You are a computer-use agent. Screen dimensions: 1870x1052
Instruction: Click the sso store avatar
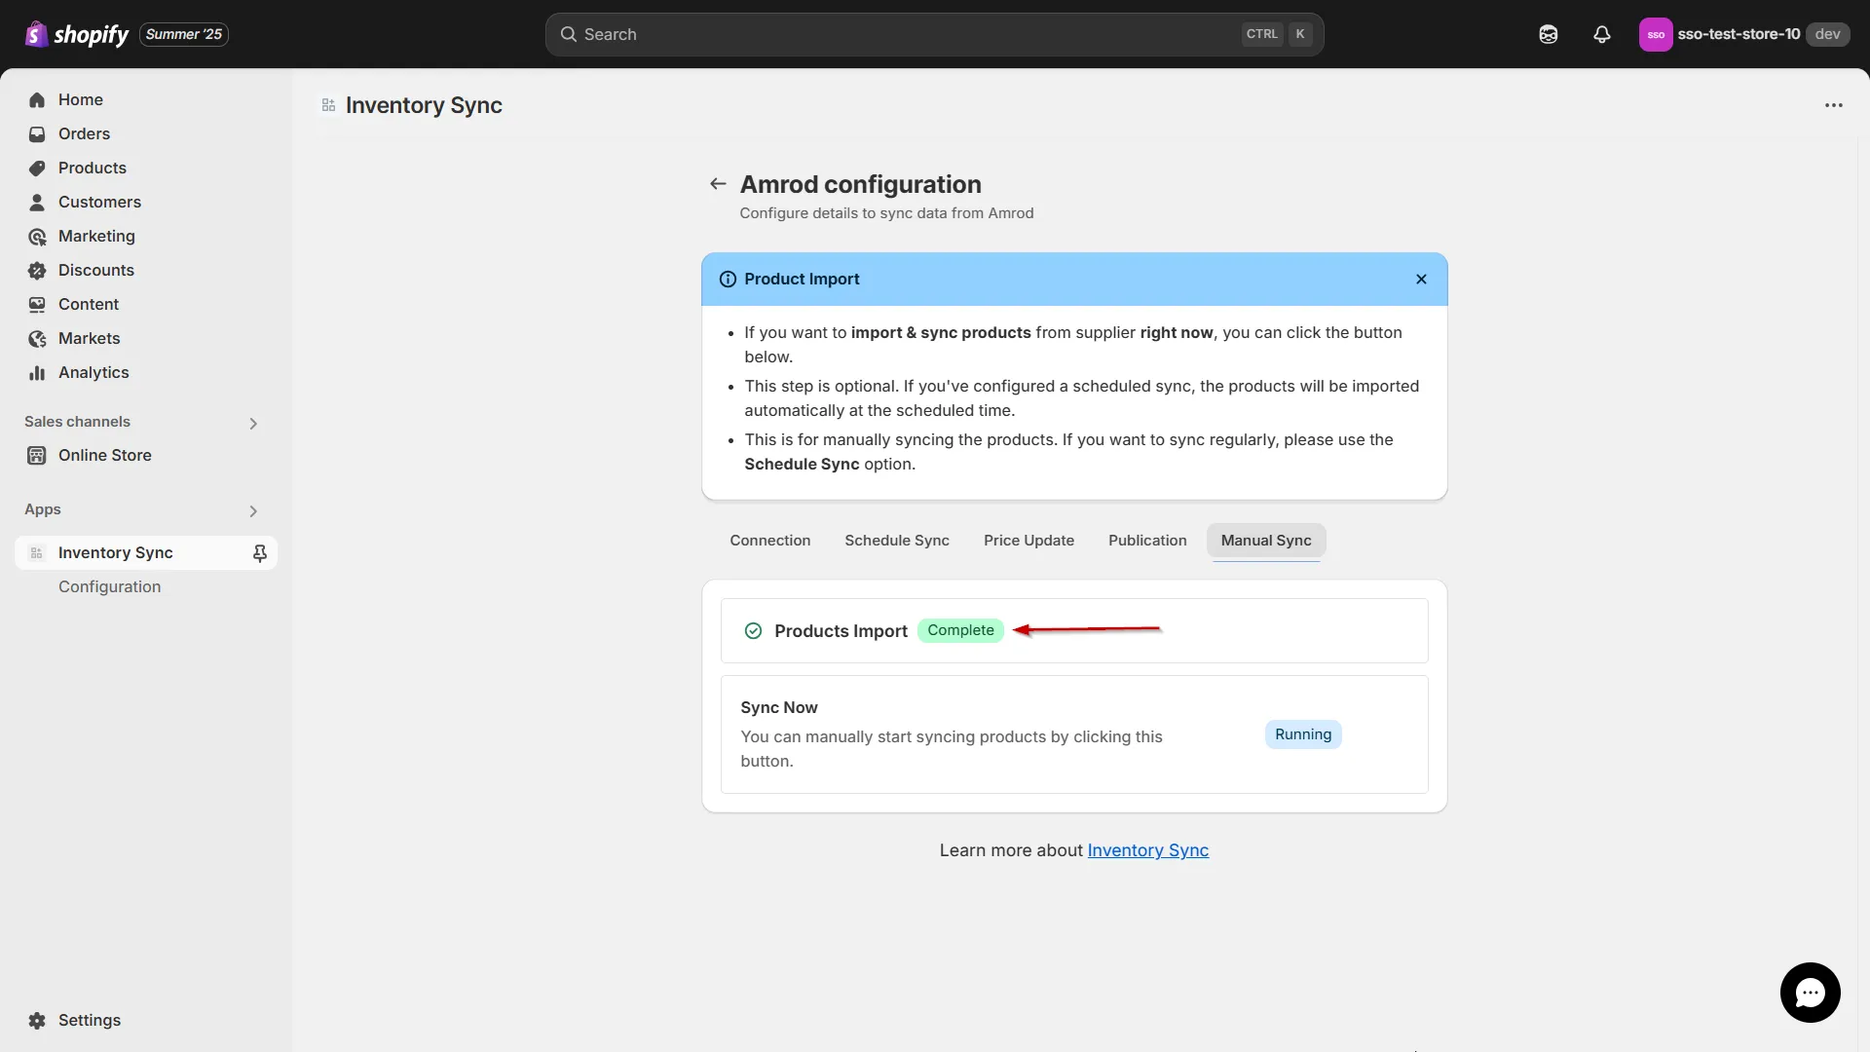(1655, 34)
